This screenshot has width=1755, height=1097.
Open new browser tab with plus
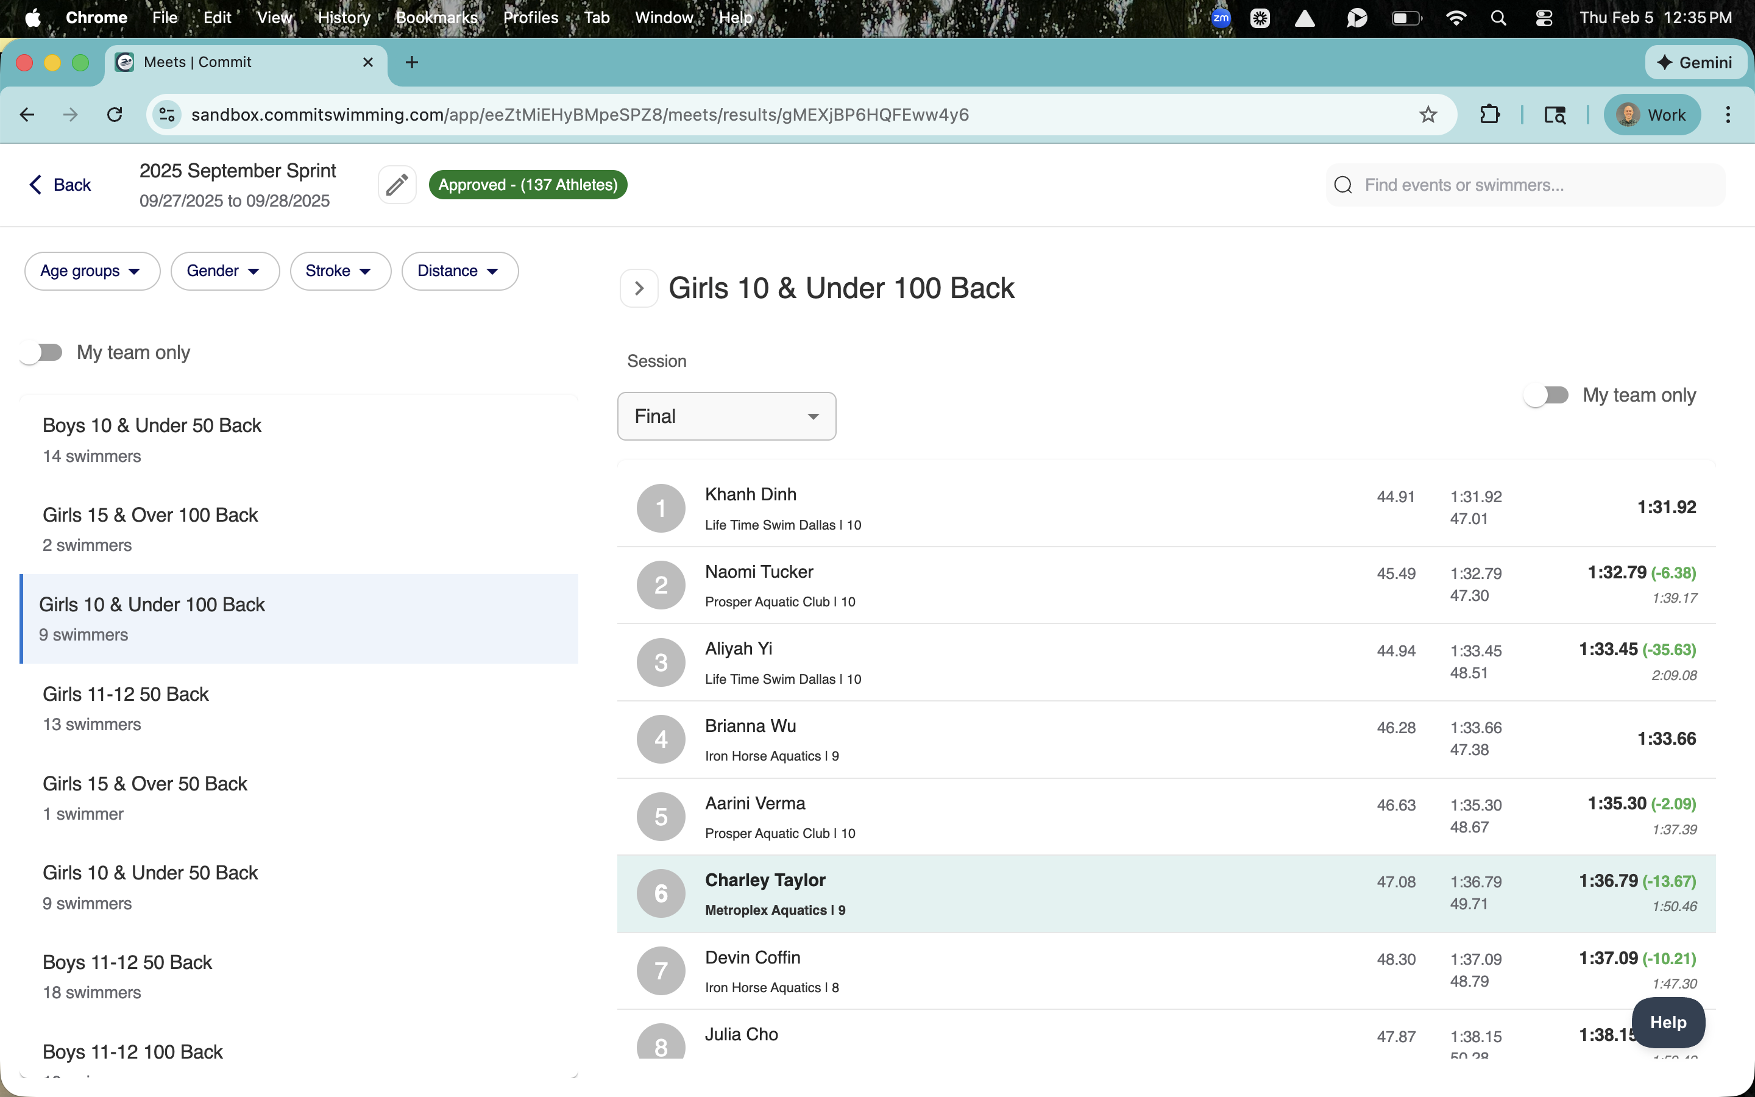[x=411, y=62]
